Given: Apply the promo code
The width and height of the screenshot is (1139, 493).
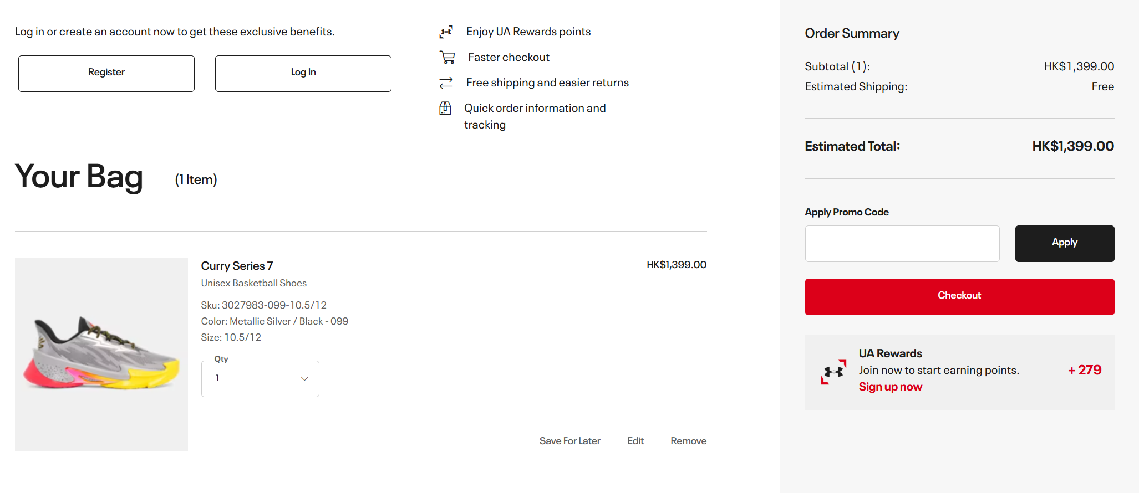Looking at the screenshot, I should point(1064,244).
